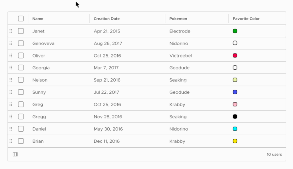Click the drag handle icon for Janet's row
The height and width of the screenshot is (169, 293).
[11, 31]
